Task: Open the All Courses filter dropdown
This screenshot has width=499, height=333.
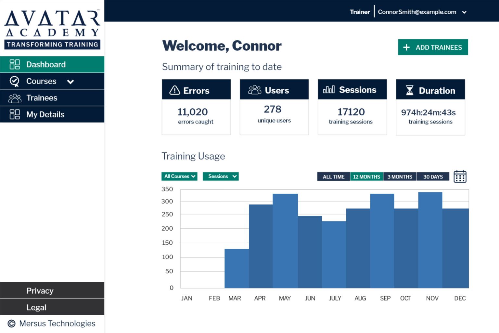Action: 179,176
